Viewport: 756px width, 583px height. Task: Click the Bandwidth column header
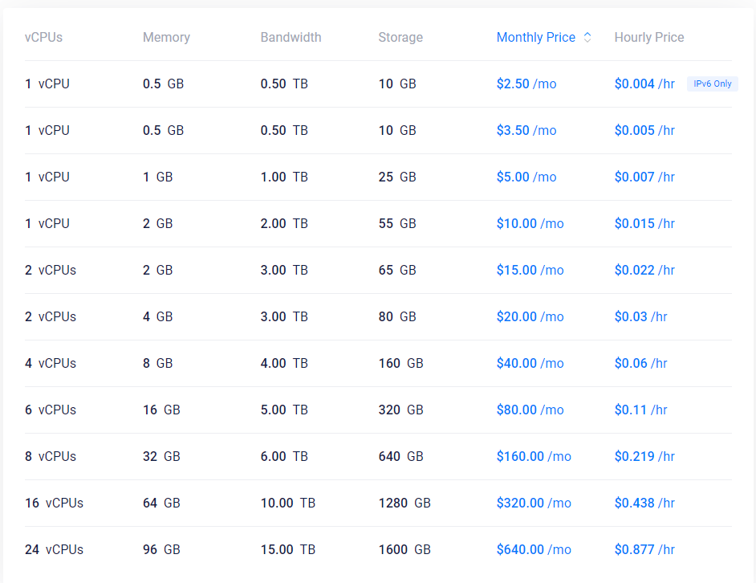(291, 37)
